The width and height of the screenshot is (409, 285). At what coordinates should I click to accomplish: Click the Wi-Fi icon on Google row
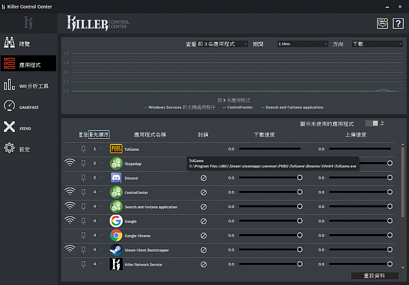70,220
